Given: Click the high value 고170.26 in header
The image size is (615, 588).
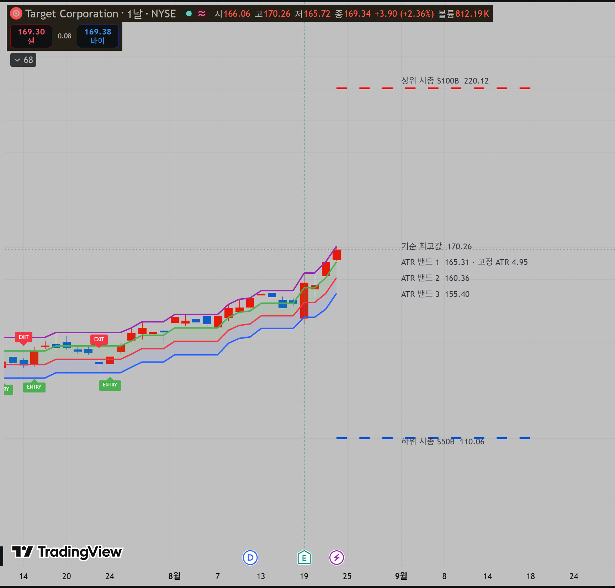Looking at the screenshot, I should coord(272,14).
